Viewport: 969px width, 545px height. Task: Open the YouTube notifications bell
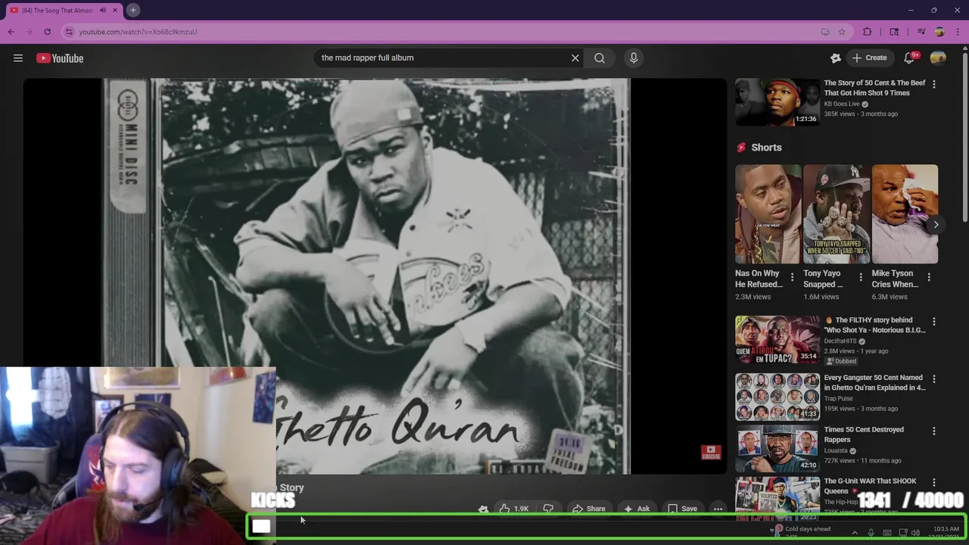[911, 58]
